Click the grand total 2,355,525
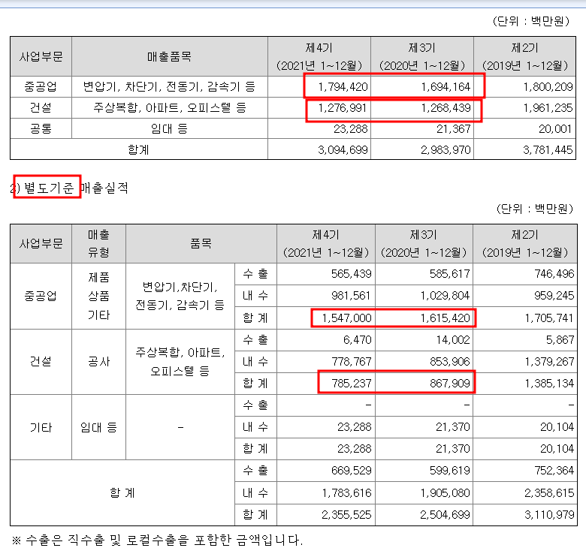Viewport: 586px width, 548px height. 346,514
